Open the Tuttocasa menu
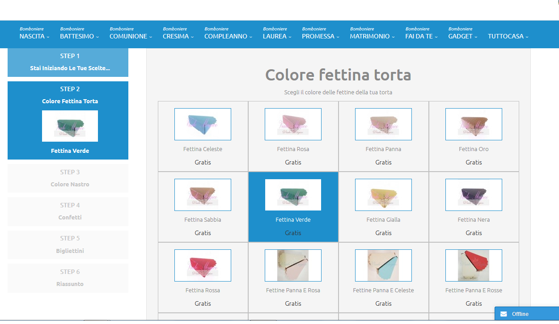Screen dimensions: 559x324 (508, 36)
